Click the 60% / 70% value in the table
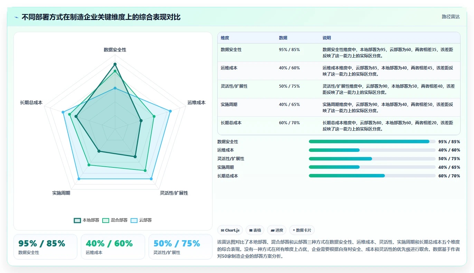The height and width of the screenshot is (273, 474). pos(289,123)
